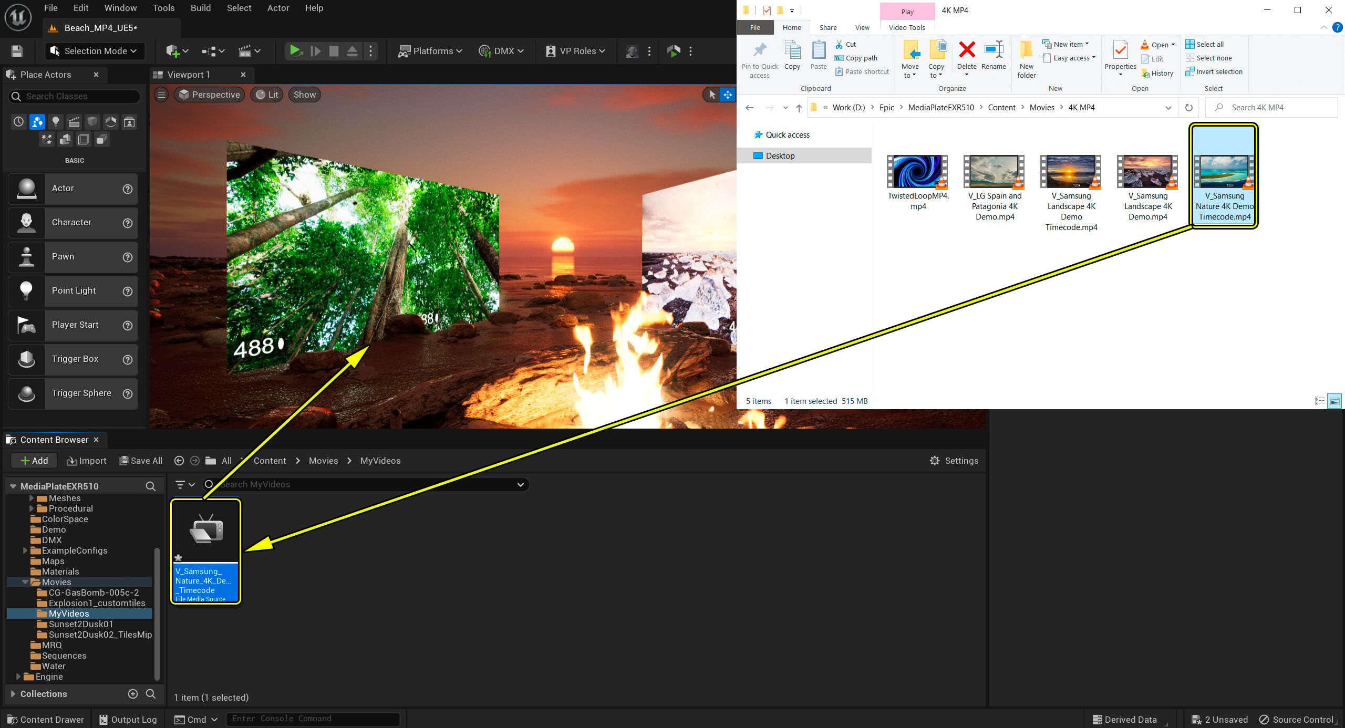The height and width of the screenshot is (728, 1345).
Task: Open the Content Drawer from the status bar
Action: 45,719
